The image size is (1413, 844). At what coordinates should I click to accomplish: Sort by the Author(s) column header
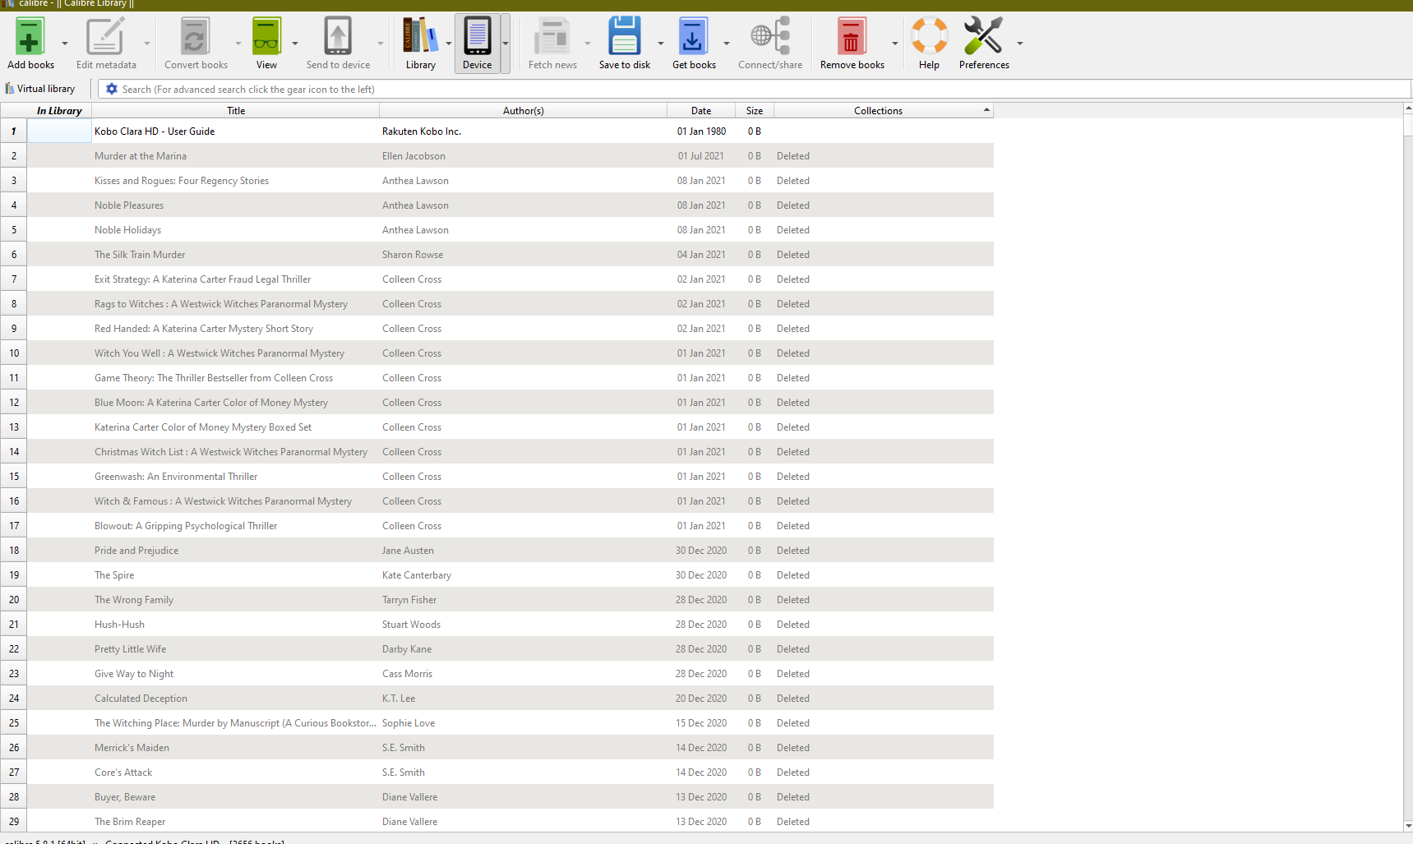(524, 110)
